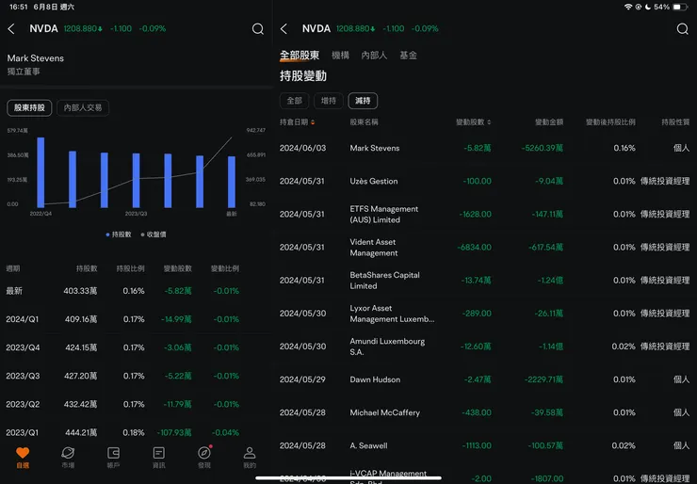Open Uzès Gestion shareholder row
697x484 pixels.
pos(484,181)
